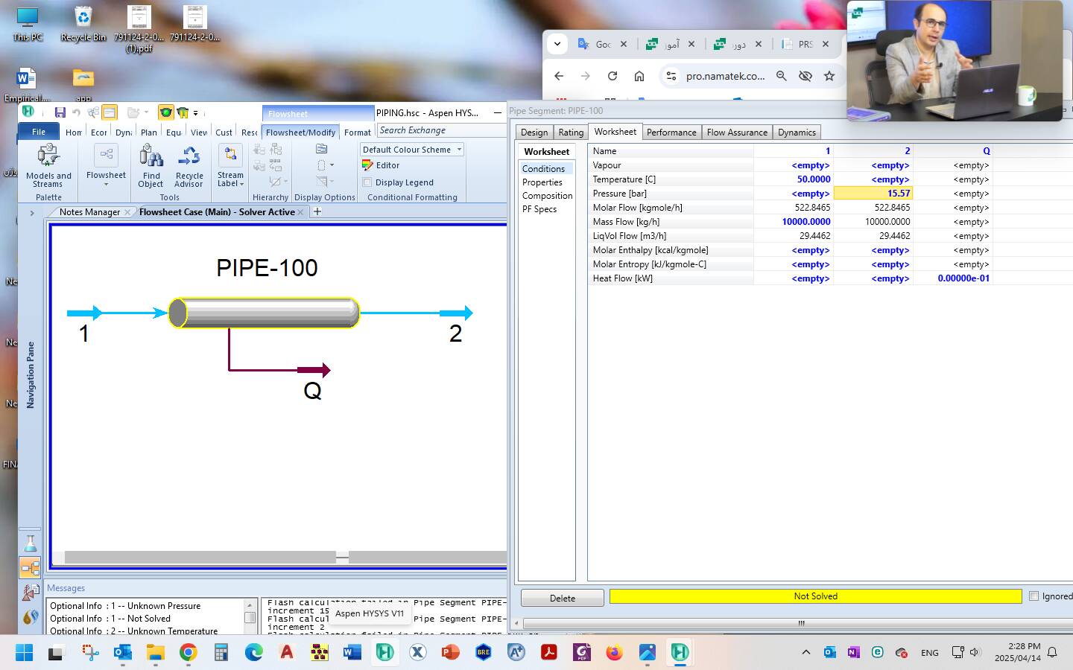Screen dimensions: 1073x670
Task: Expand Stream Label dropdown arrow
Action: (x=241, y=184)
